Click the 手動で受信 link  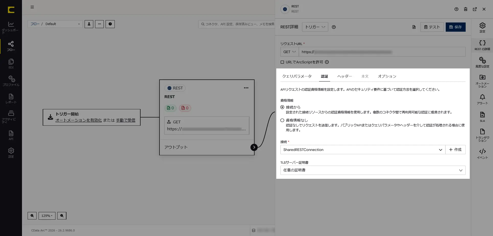[126, 120]
